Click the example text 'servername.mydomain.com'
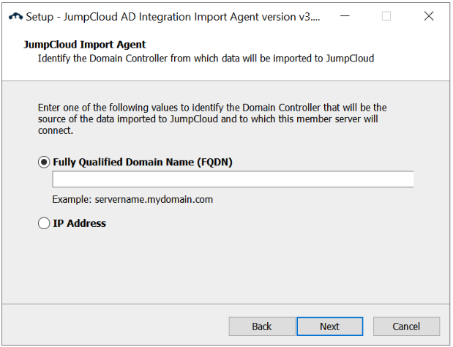453x347 pixels. 154,199
